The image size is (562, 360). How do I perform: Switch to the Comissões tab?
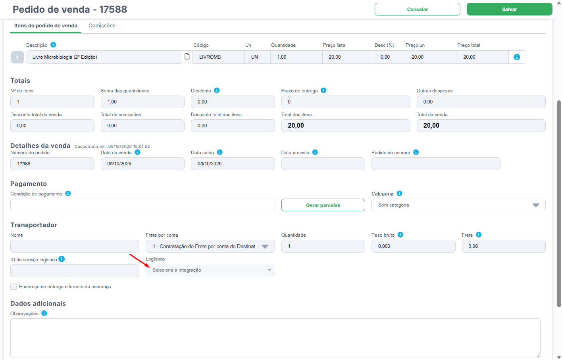pyautogui.click(x=102, y=25)
